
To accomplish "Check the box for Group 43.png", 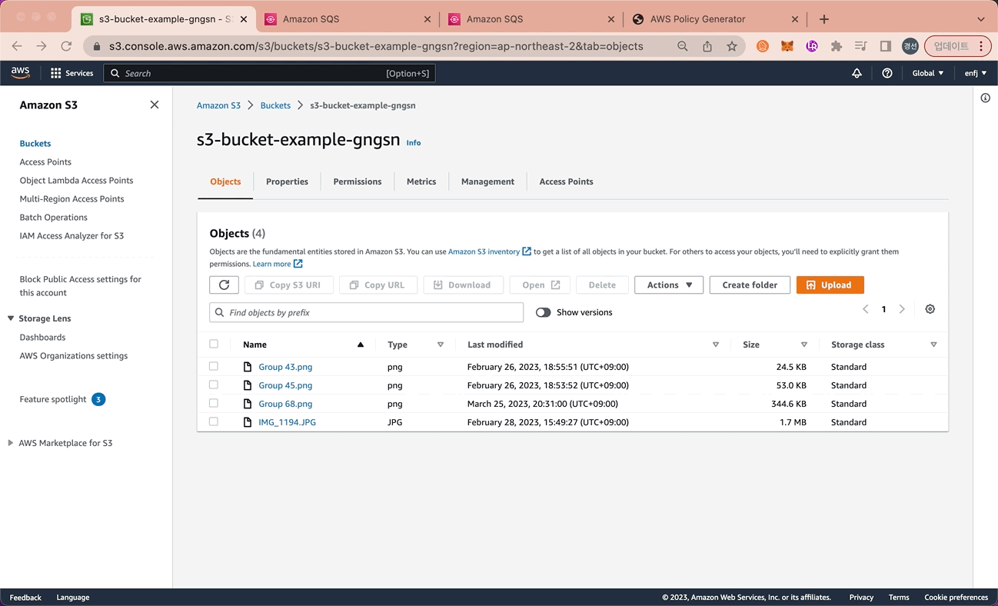I will coord(214,366).
